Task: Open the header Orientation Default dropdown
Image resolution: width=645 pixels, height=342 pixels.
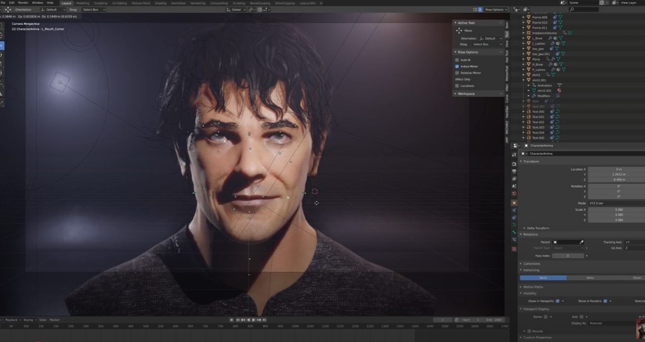Action: coord(54,10)
